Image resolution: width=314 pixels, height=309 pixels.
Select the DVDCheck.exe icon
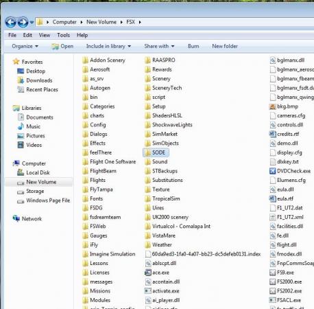point(273,171)
